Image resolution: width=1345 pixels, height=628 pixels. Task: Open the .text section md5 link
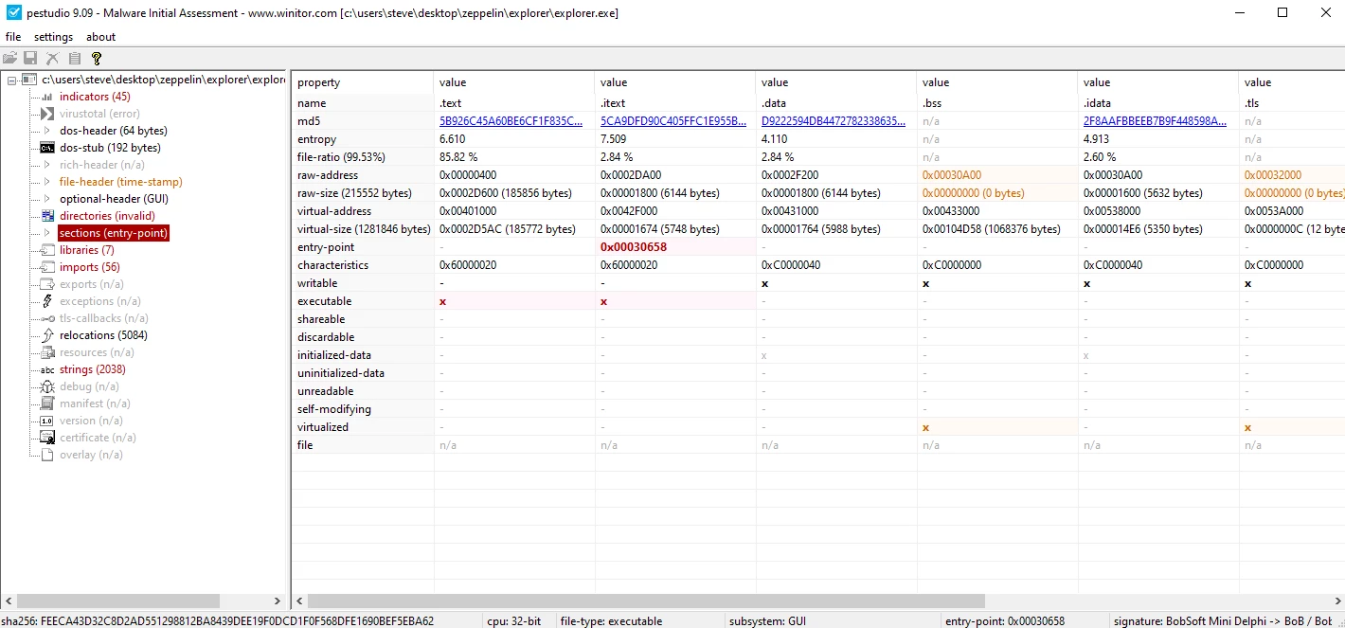(x=511, y=121)
